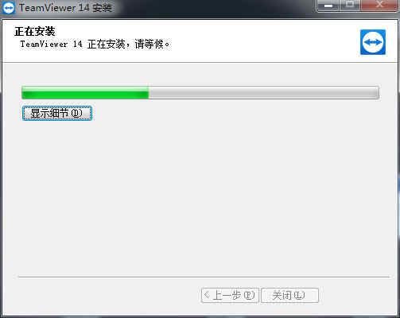Click the 上一步(P) back button
Viewport: 400px width, 318px height.
[x=230, y=295]
